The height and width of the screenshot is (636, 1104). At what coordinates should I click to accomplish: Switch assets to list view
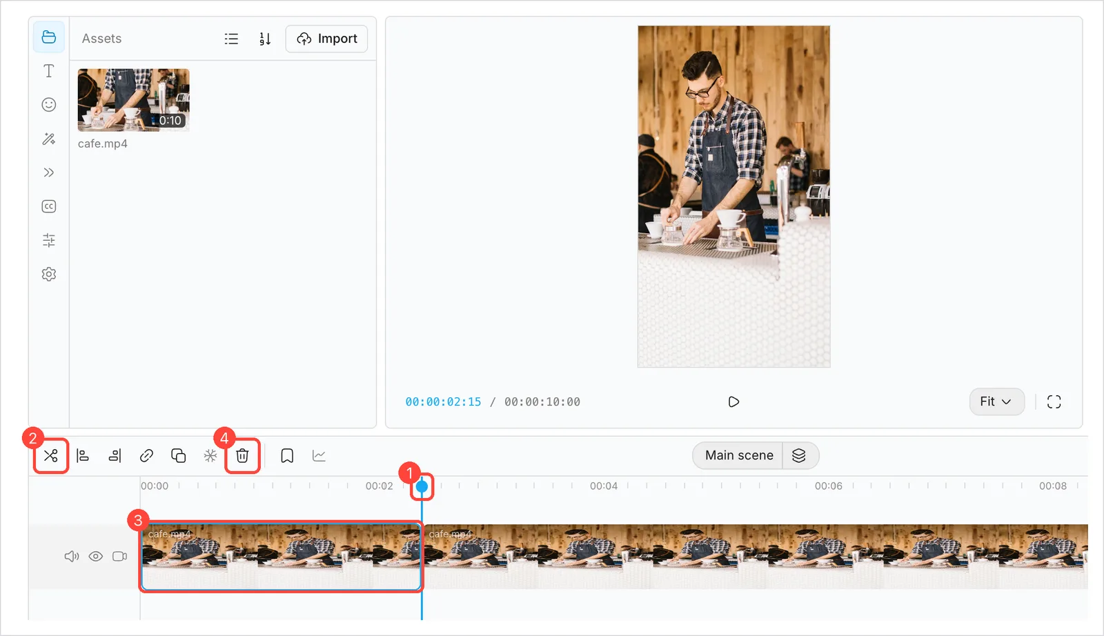[231, 39]
